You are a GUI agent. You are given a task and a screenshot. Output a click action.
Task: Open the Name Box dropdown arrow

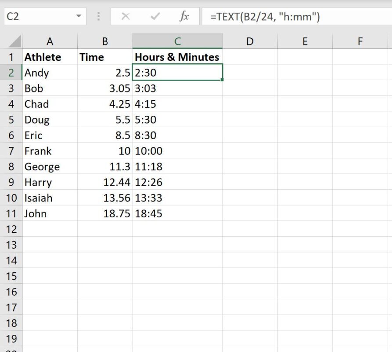click(x=79, y=16)
